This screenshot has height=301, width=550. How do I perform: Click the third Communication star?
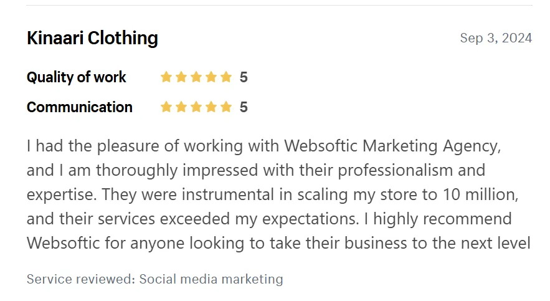[196, 107]
